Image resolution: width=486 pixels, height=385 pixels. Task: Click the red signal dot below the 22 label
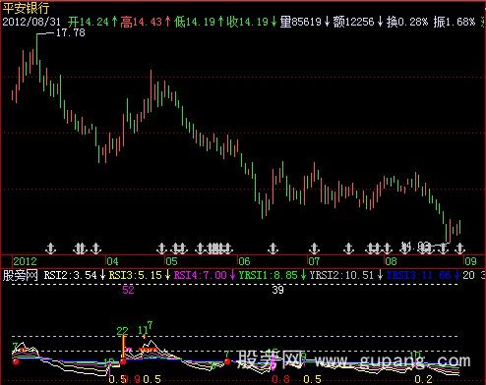123,361
